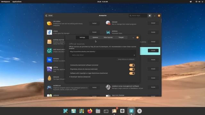Open the 4Pane app icon

49,32
